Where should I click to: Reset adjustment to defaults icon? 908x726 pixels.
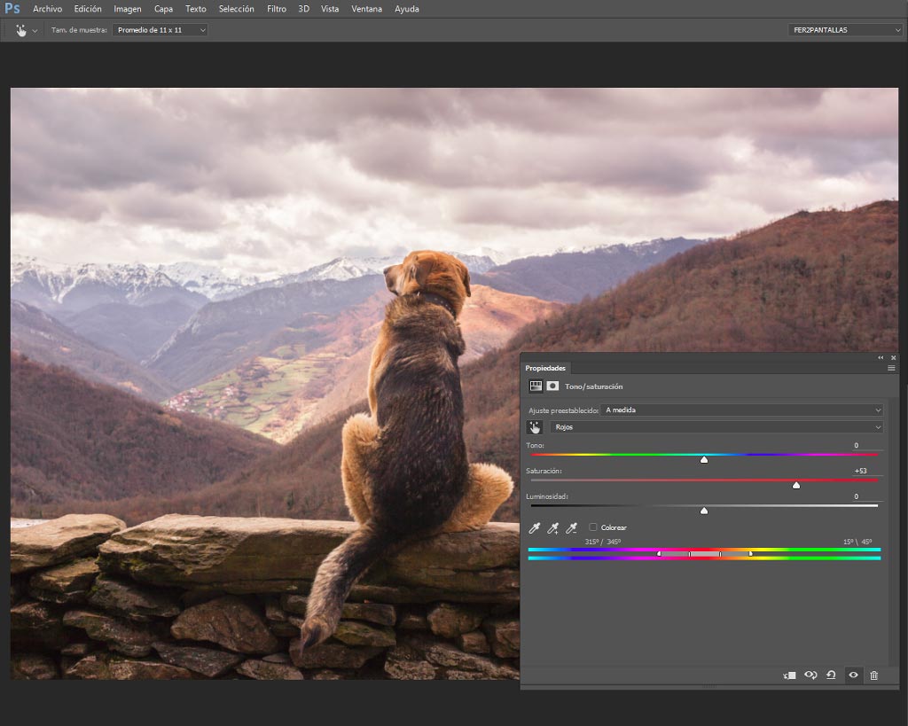pos(831,675)
